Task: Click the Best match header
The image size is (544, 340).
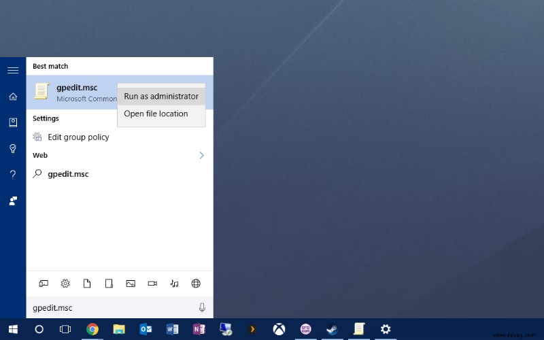Action: point(50,66)
